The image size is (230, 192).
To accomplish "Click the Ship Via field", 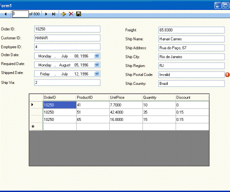I will (x=67, y=82).
